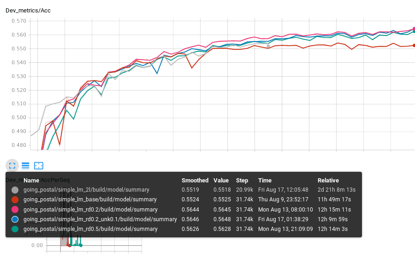The height and width of the screenshot is (254, 415).
Task: Click relative time 12h 9m 59s
Action: tap(332, 219)
